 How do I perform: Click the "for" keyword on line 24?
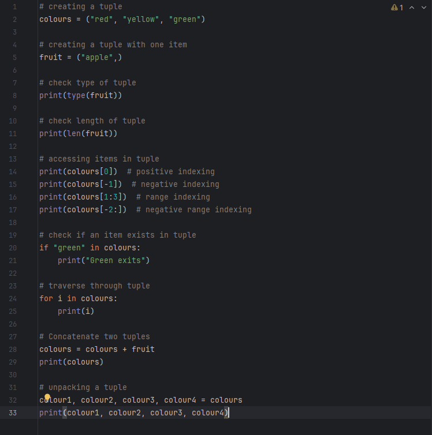tap(46, 298)
